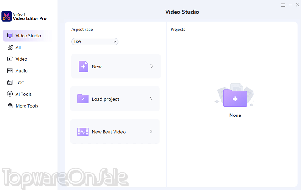Minimize the Video Editor Pro window
Viewport: 301px width, 191px height.
tap(291, 5)
